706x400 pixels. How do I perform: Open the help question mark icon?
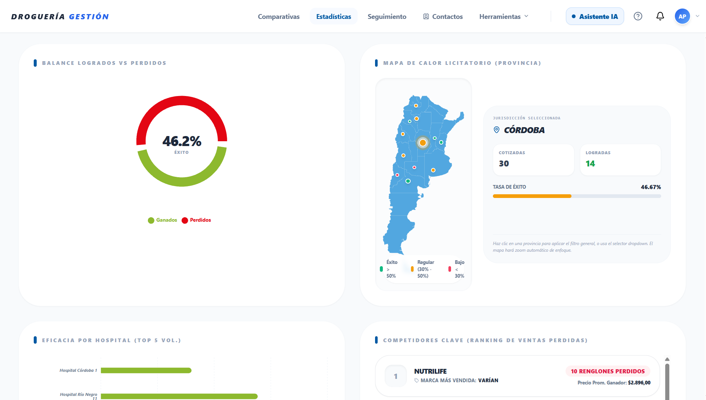pos(638,16)
